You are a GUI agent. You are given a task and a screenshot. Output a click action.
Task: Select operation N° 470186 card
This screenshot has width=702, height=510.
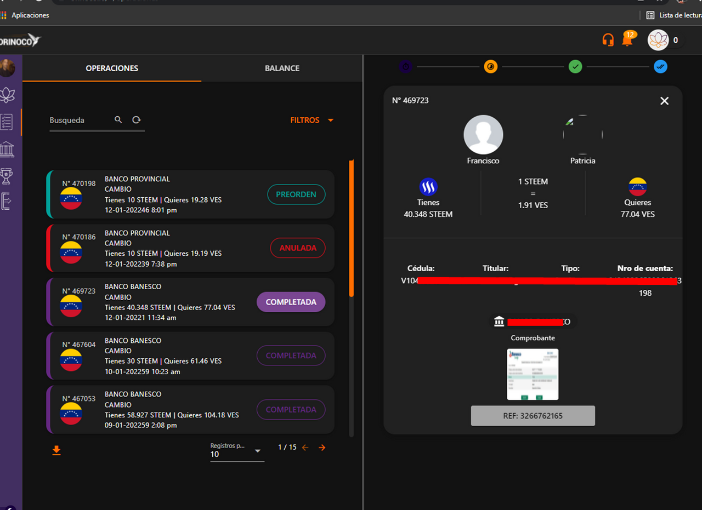click(190, 248)
